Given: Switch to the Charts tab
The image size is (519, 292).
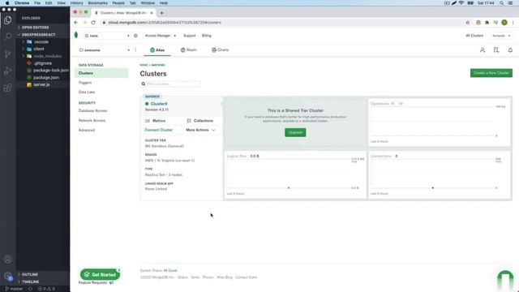Looking at the screenshot, I should [220, 50].
